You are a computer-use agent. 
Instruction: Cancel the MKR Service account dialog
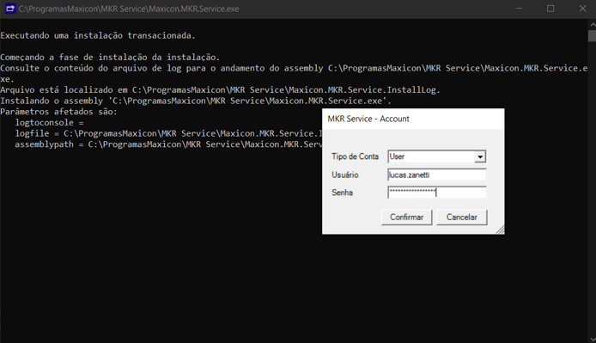[461, 217]
